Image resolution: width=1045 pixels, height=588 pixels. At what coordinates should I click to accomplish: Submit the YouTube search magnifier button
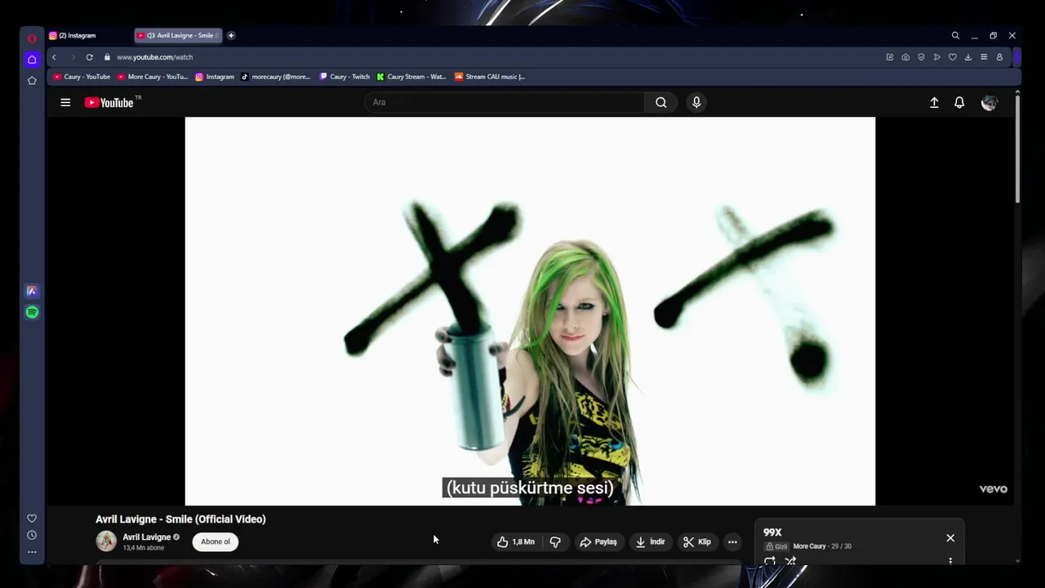click(x=661, y=102)
